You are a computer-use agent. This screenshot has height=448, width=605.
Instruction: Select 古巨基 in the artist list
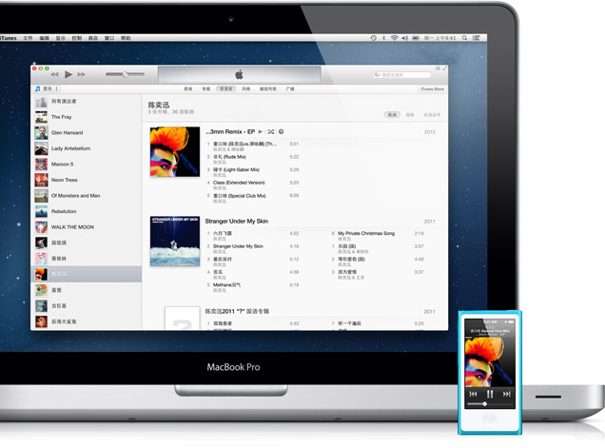(86, 306)
